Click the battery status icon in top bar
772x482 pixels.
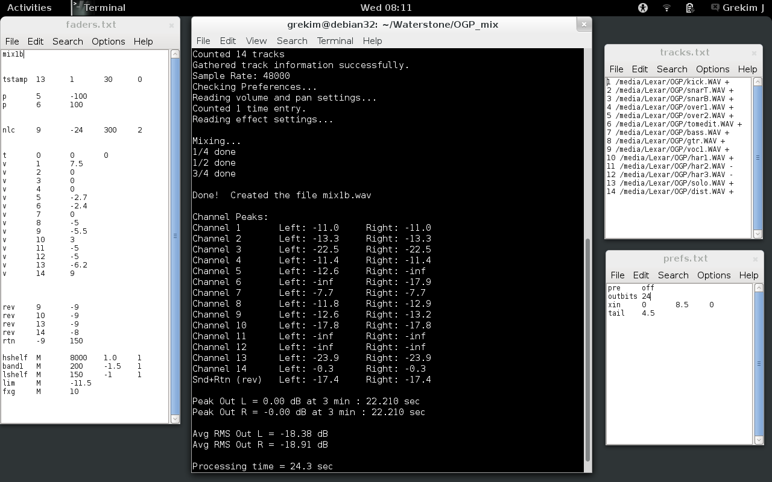[x=690, y=8]
